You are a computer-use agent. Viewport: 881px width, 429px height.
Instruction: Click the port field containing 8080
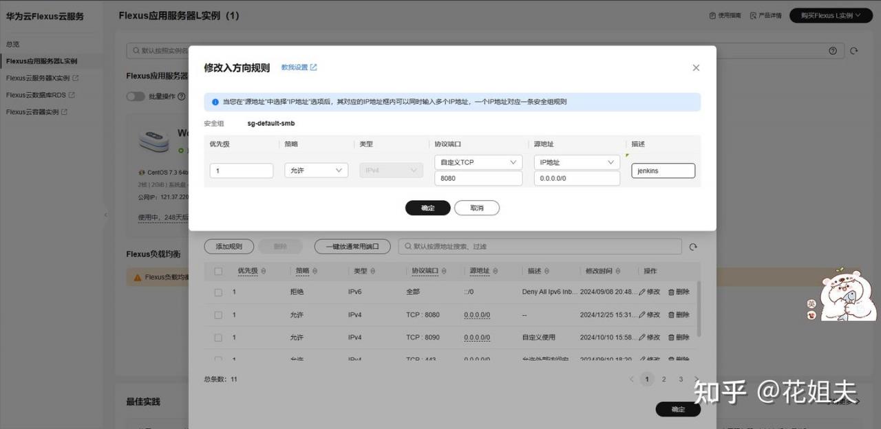478,178
